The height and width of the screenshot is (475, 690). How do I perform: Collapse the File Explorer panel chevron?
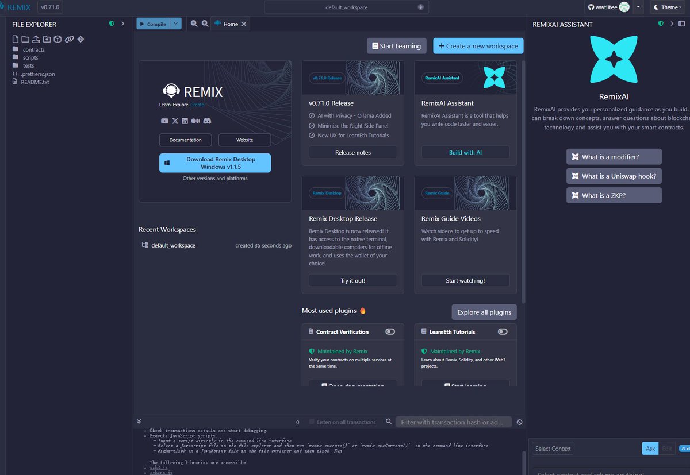(x=123, y=24)
